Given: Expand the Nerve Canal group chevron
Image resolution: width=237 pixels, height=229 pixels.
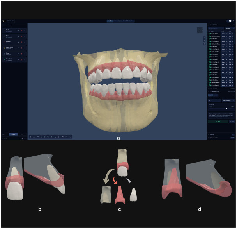Looking at the screenshot, I should [x=24, y=48].
